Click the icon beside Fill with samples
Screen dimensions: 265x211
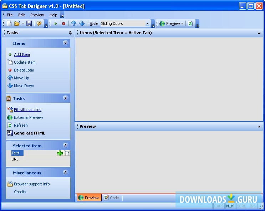(x=10, y=110)
